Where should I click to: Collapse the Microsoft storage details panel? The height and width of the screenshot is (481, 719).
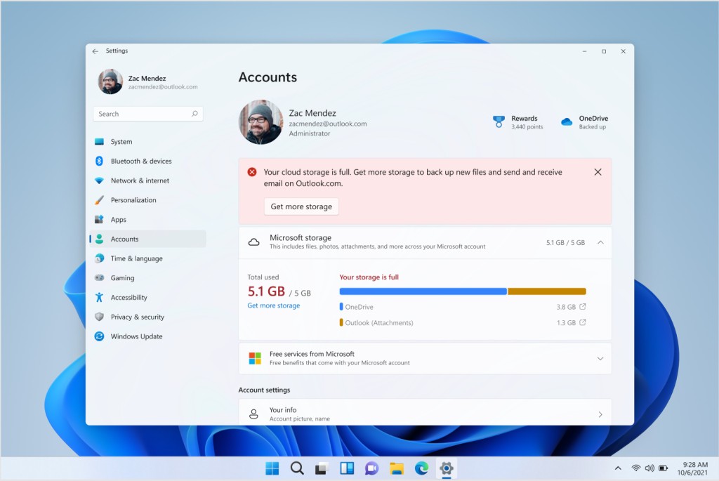(600, 242)
